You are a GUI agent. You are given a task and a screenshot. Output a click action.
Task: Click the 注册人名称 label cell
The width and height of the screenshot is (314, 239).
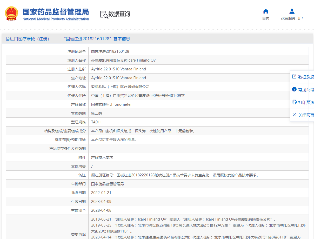47,60
